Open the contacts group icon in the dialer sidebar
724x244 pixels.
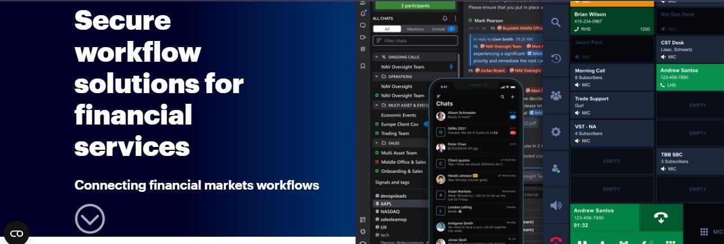click(x=556, y=95)
